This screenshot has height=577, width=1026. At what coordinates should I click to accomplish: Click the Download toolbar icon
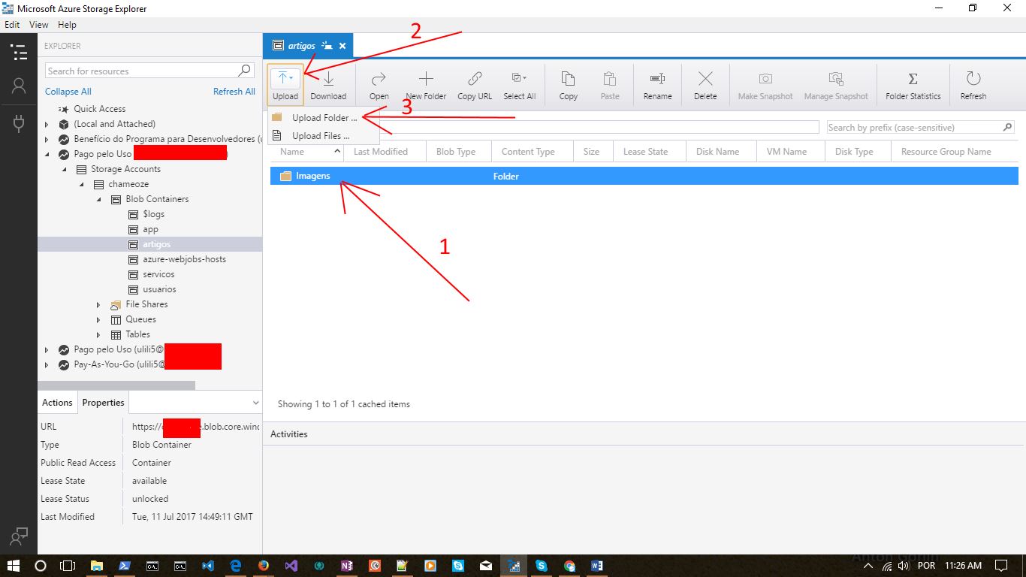tap(328, 79)
